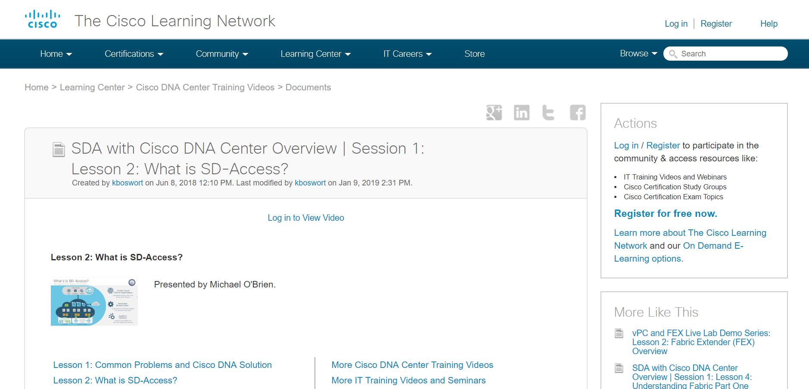Viewport: 809px width, 389px height.
Task: Share via Twitter icon
Action: 548,113
